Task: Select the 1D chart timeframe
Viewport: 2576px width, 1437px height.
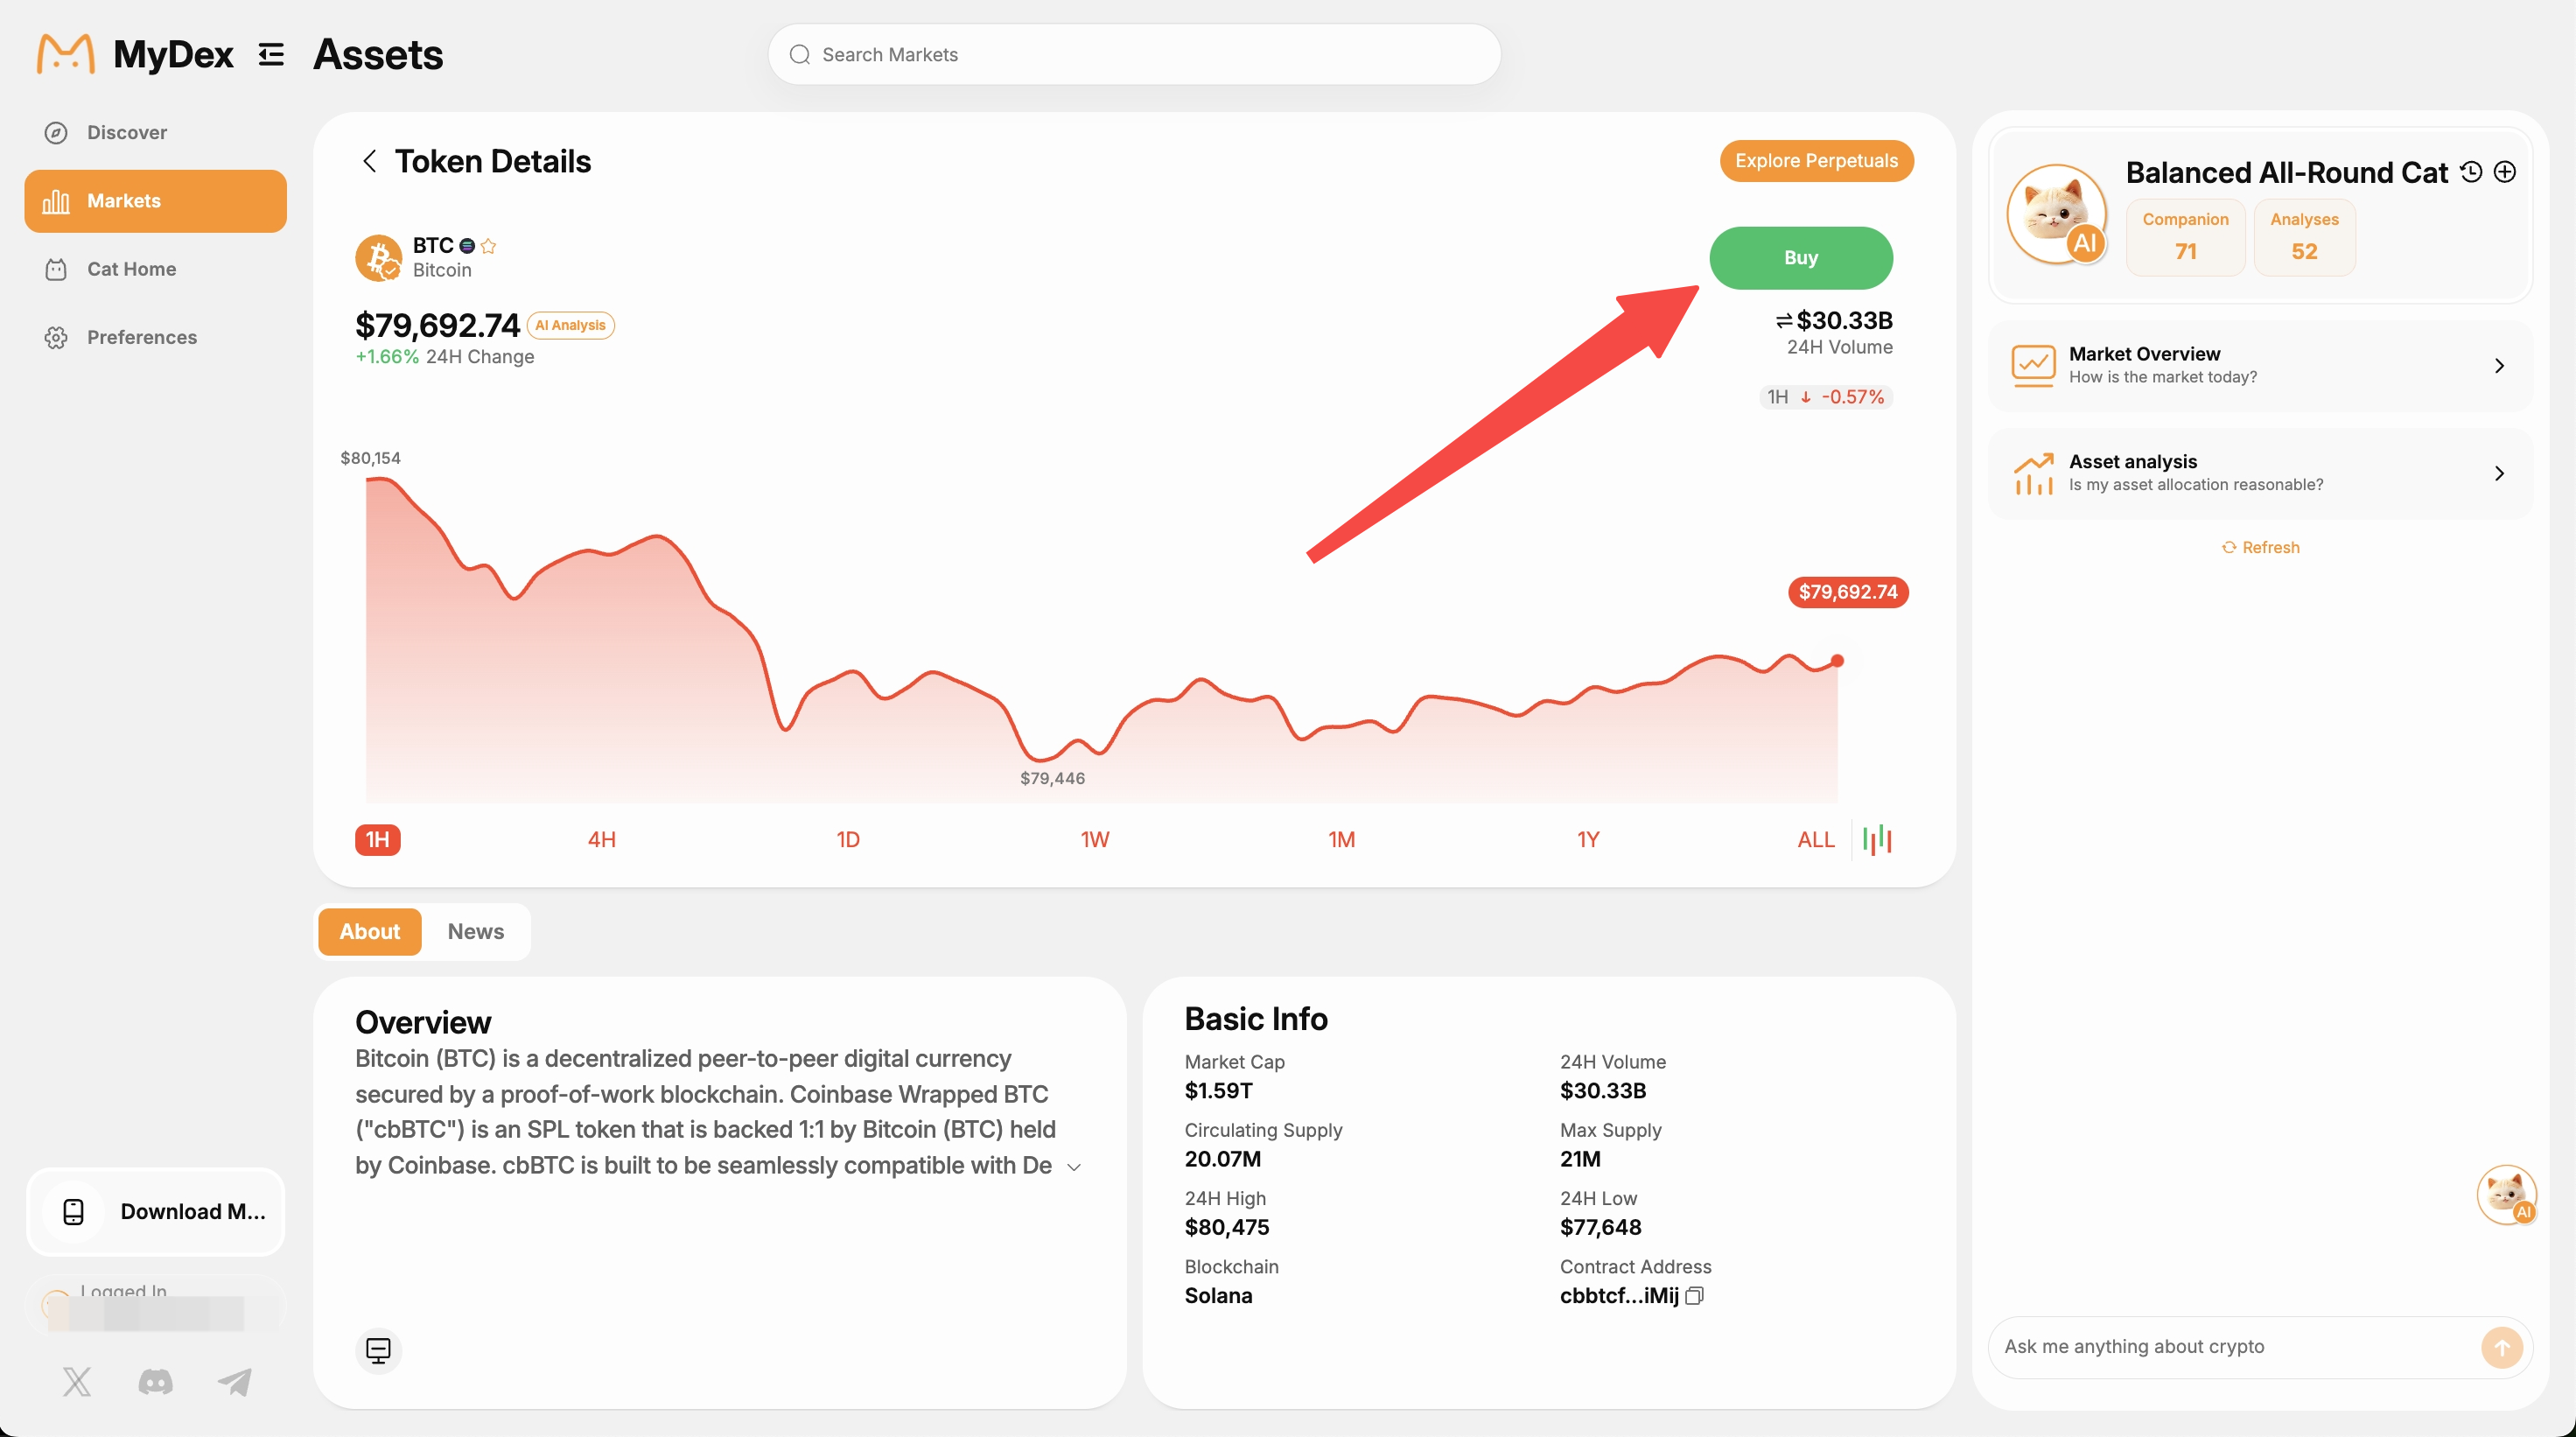Action: point(848,839)
